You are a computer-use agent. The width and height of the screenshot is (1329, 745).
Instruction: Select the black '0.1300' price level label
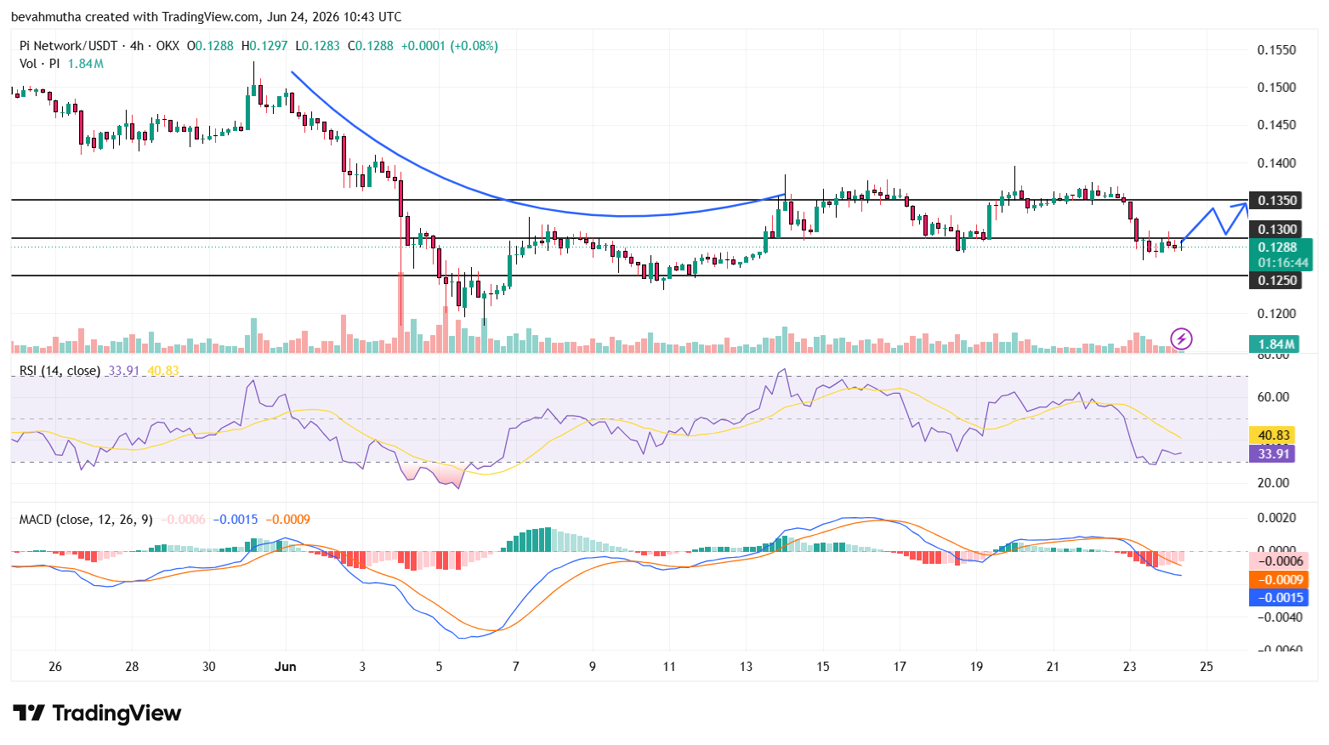[1277, 230]
